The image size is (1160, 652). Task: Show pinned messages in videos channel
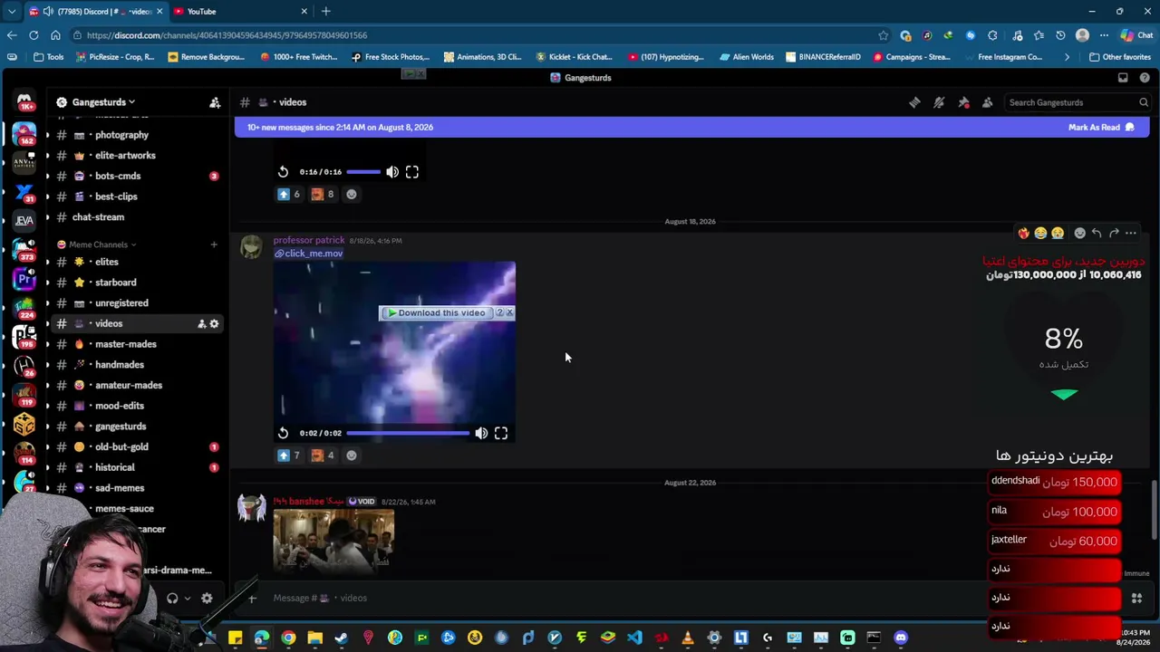(963, 102)
